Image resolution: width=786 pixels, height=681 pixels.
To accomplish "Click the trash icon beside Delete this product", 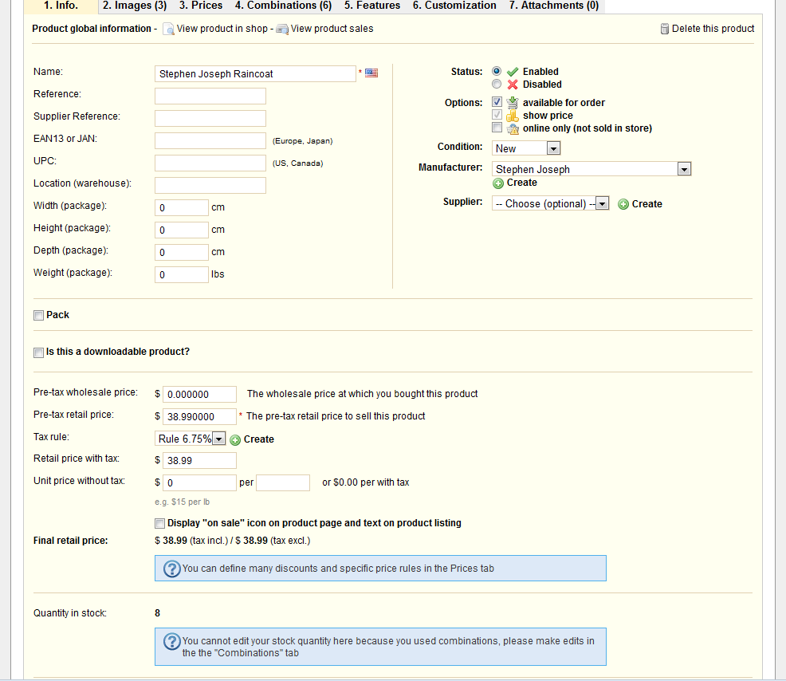I will coord(665,29).
